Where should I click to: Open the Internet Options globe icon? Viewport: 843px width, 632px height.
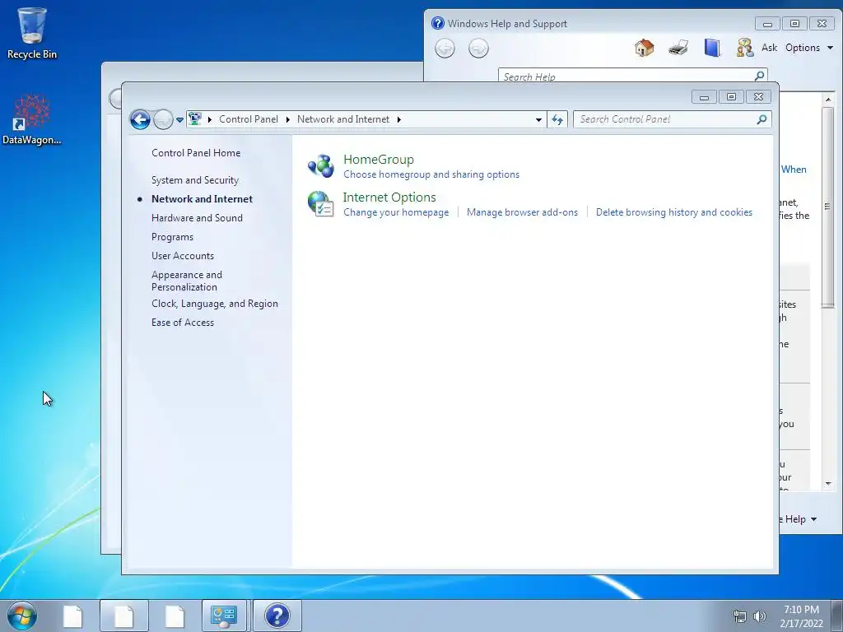point(321,204)
